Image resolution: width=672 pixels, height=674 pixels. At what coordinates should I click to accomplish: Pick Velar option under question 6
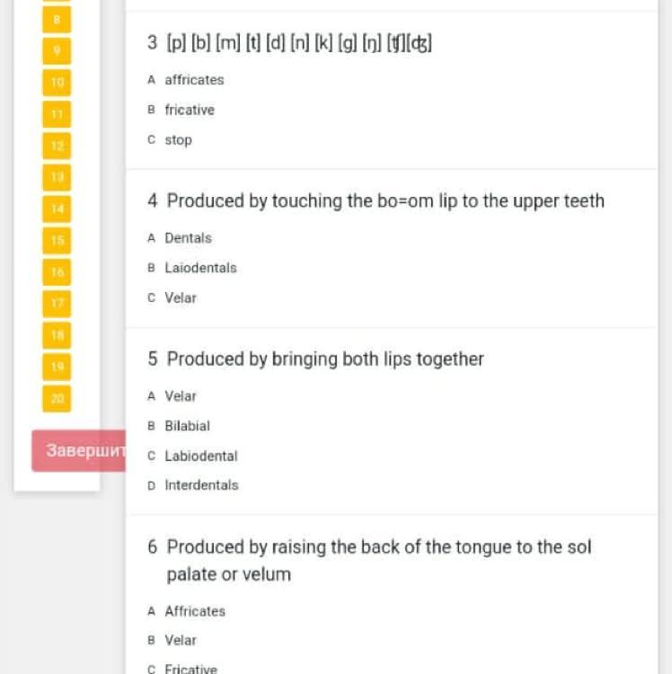click(180, 640)
